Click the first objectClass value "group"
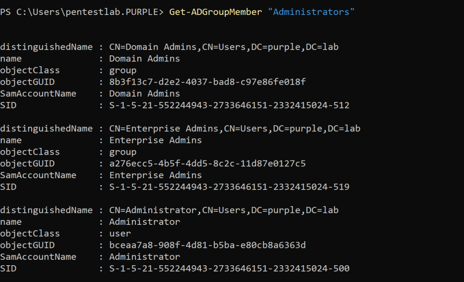Viewport: 464px width, 282px height. tap(123, 70)
